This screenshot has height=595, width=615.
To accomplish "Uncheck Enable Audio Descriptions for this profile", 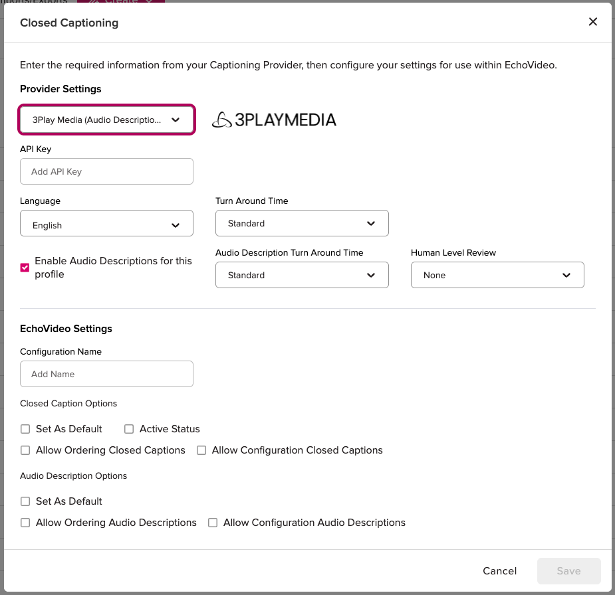I will pyautogui.click(x=25, y=268).
